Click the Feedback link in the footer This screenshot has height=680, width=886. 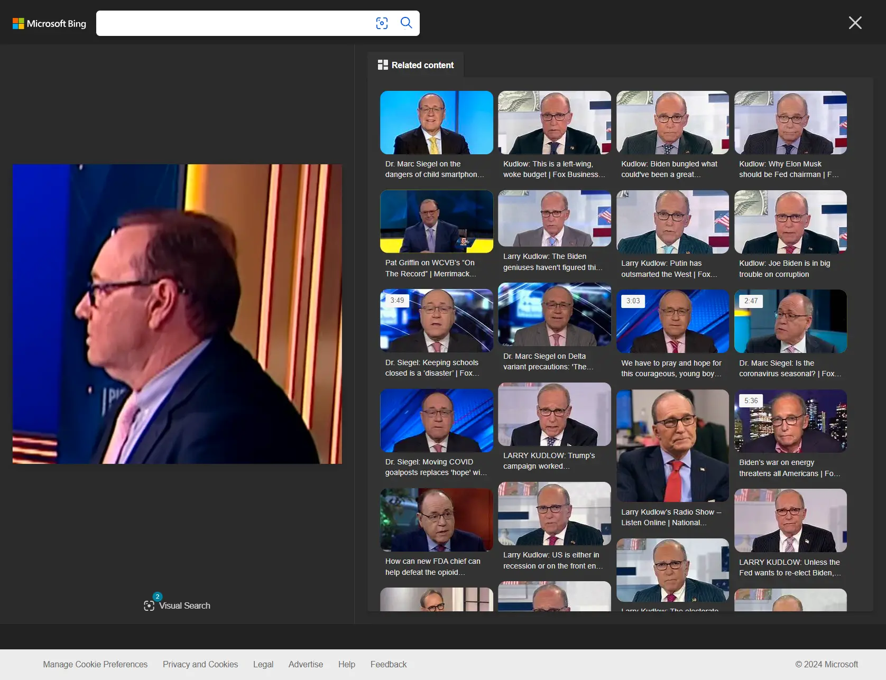coord(389,664)
